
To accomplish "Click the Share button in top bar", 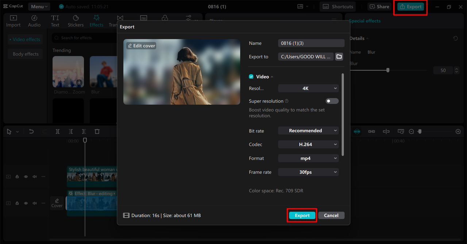I will pyautogui.click(x=379, y=7).
